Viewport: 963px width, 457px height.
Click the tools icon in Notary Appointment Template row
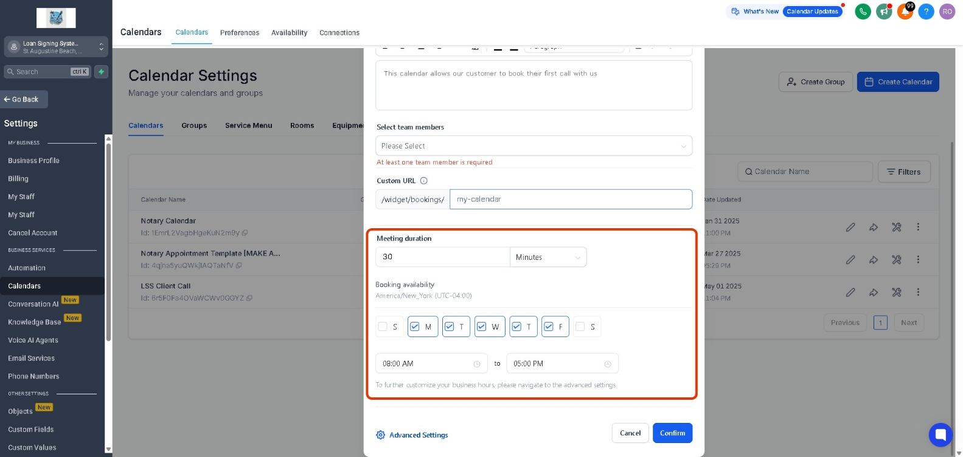pyautogui.click(x=896, y=260)
